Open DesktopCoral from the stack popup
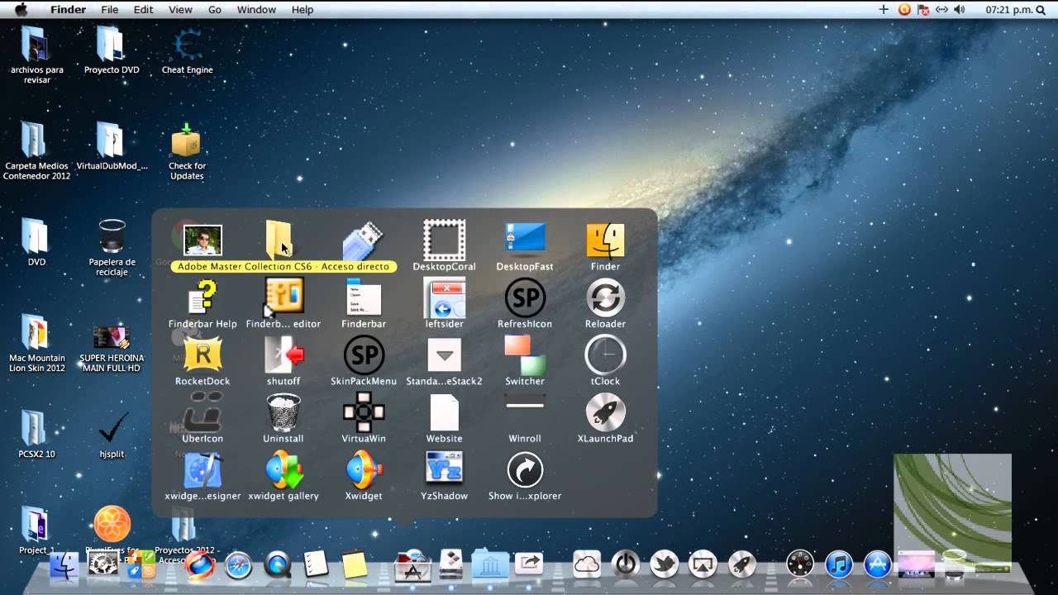The width and height of the screenshot is (1058, 595). tap(444, 240)
